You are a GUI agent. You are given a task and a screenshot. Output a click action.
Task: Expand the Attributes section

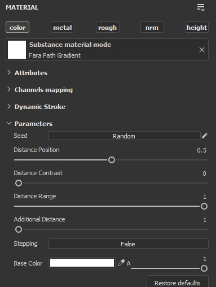(9, 73)
